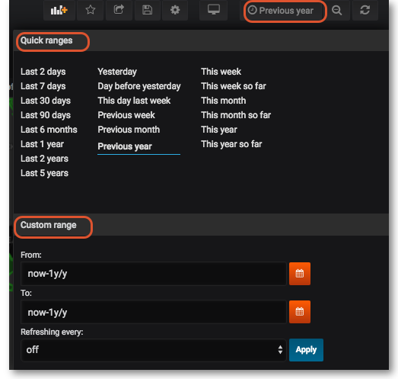Choose the Yesterday quick range
Screen dimensions: 398x379
pyautogui.click(x=117, y=72)
